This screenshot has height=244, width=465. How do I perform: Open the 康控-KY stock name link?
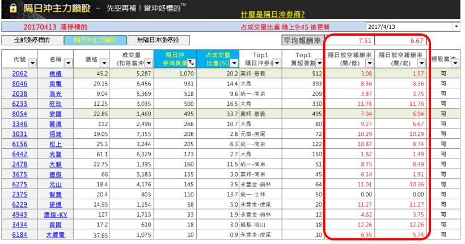(x=56, y=215)
